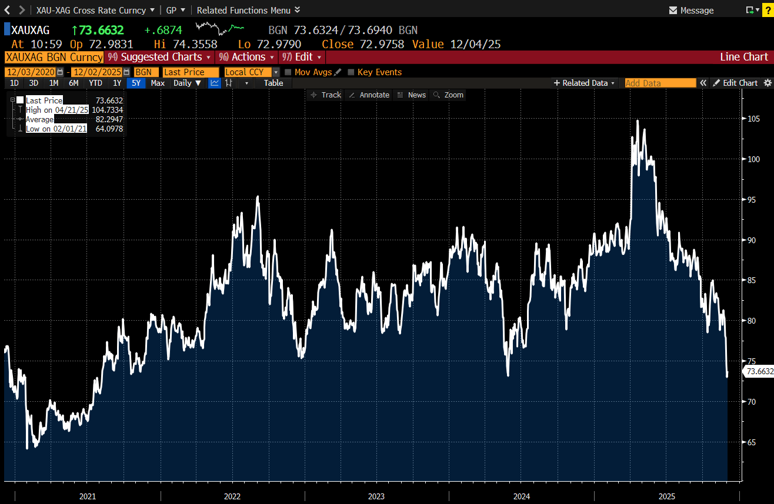This screenshot has width=774, height=504.
Task: Click the Edit Chart button
Action: 735,83
